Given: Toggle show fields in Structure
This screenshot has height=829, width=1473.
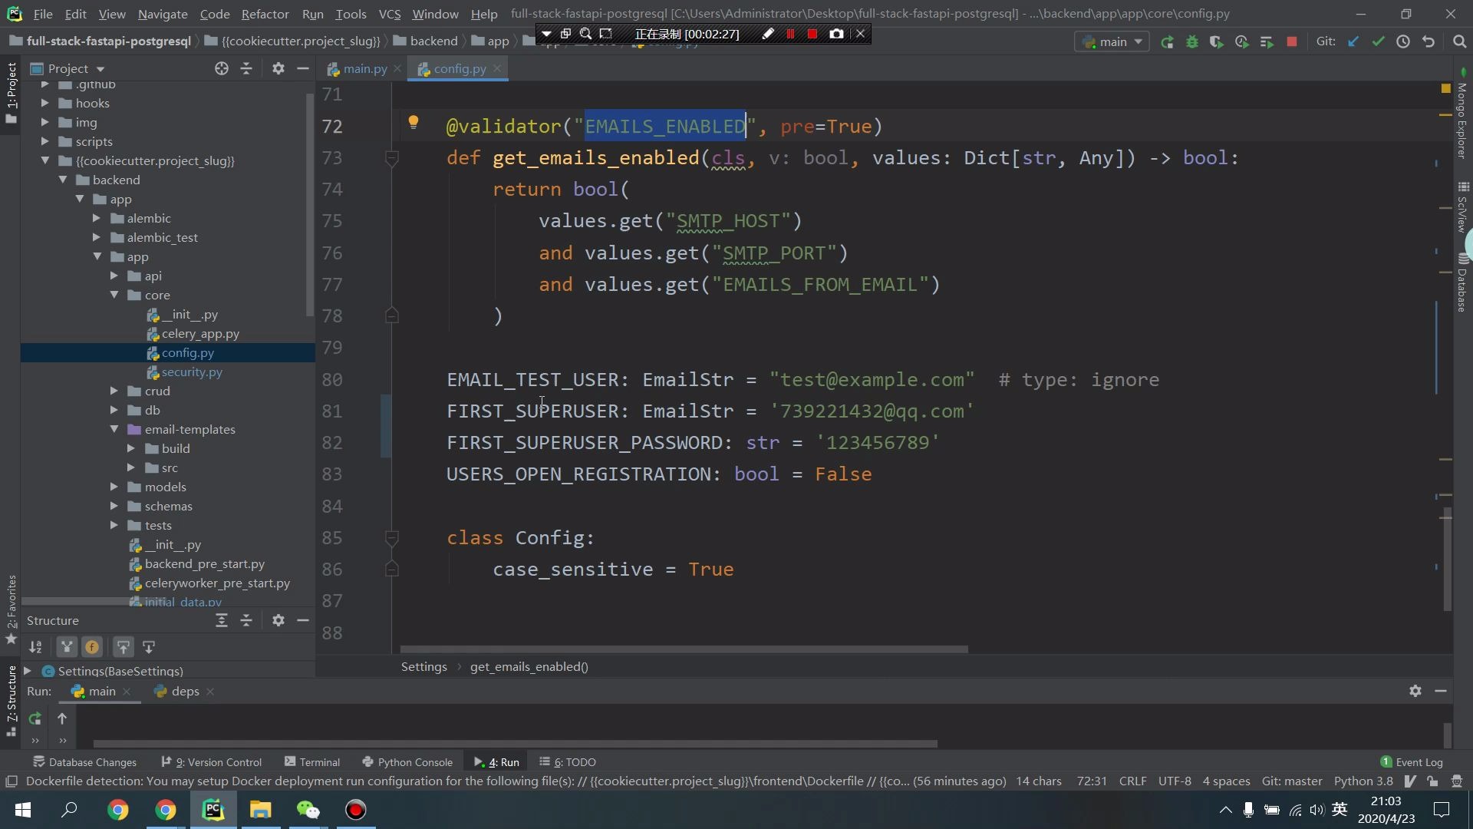Looking at the screenshot, I should click(92, 647).
